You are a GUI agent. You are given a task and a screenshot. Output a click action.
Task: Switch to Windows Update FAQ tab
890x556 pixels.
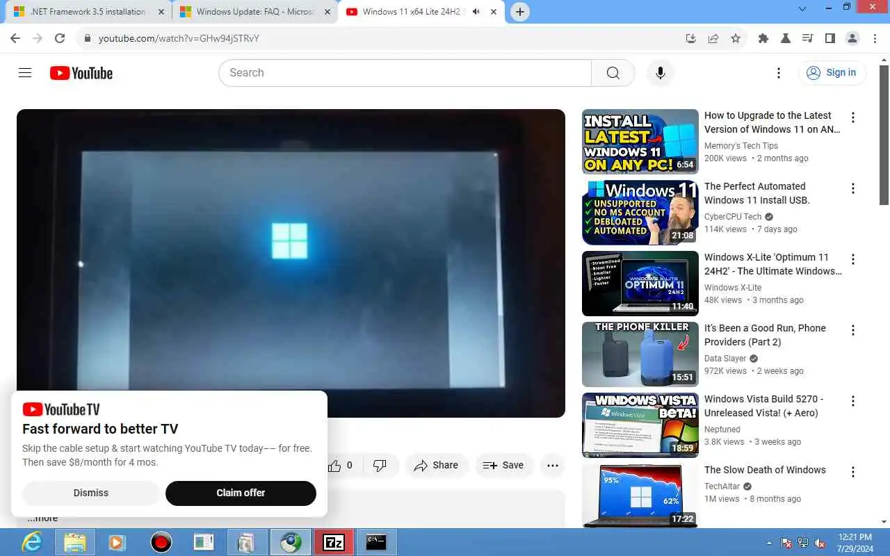[x=255, y=12]
